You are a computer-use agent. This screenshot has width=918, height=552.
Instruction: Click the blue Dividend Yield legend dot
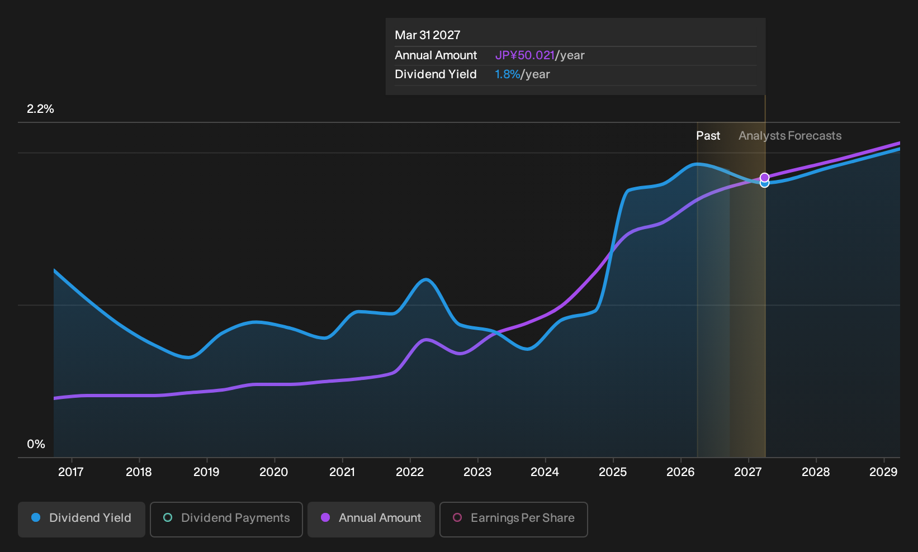[36, 518]
